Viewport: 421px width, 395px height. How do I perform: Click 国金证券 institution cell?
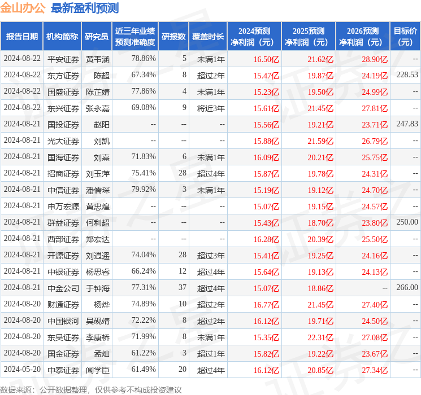click(63, 354)
